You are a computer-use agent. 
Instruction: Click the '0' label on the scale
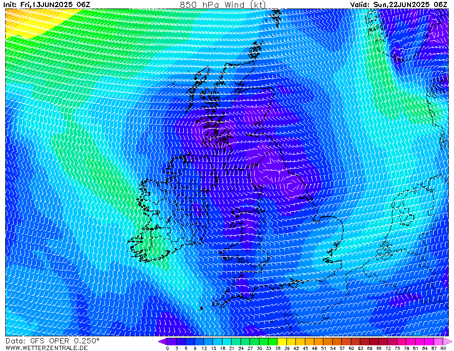(x=168, y=348)
